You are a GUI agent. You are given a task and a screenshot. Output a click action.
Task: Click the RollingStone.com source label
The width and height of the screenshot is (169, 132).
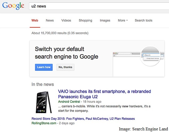tap(44, 123)
